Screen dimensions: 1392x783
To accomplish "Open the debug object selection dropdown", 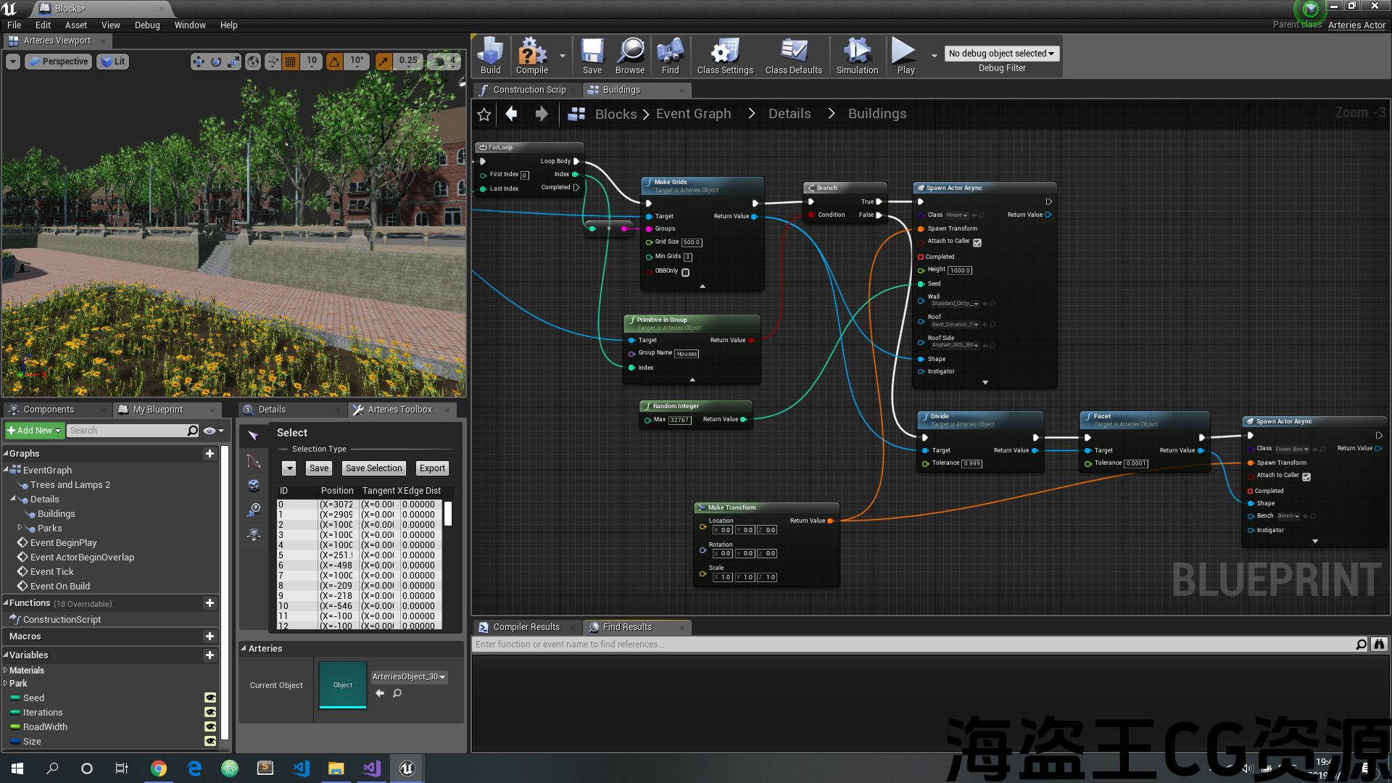I will tap(1002, 54).
